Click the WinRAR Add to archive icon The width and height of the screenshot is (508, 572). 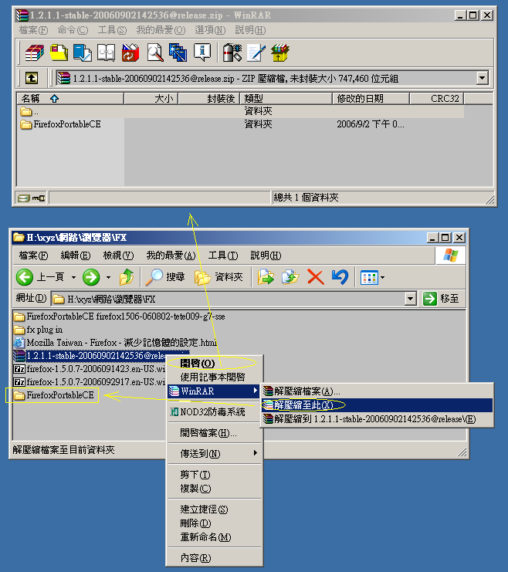[34, 52]
